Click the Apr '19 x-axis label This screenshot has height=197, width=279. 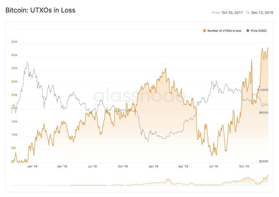click(183, 166)
